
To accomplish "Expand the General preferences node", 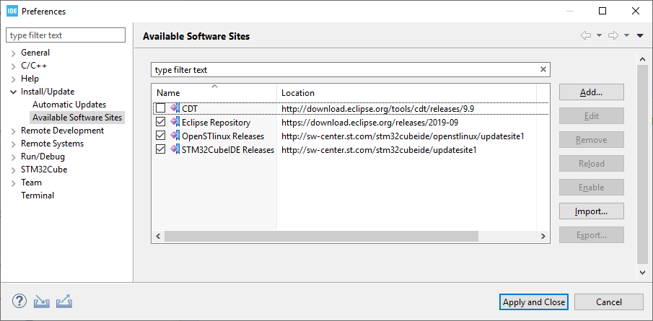I will 14,53.
